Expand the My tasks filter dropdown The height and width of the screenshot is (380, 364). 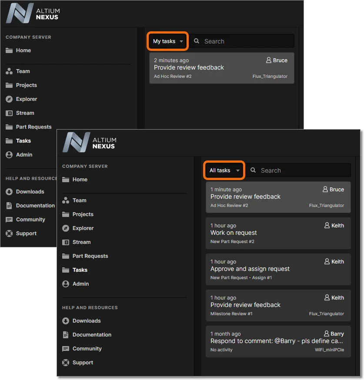click(167, 41)
